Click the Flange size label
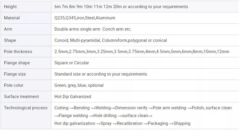 [x=15, y=74]
